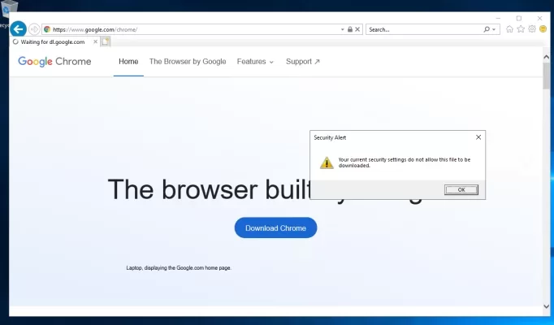Click the smiley feedback icon
The image size is (554, 325).
click(x=543, y=29)
